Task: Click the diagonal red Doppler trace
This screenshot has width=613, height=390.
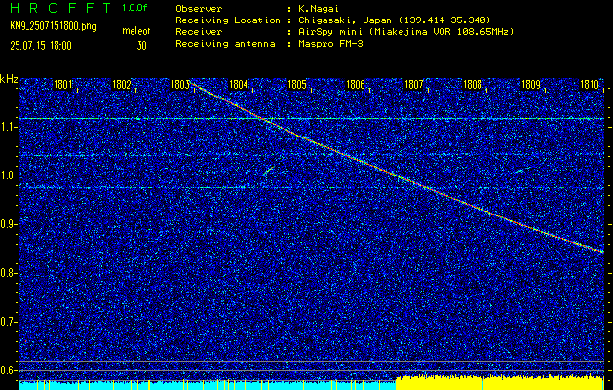Action: coord(395,176)
